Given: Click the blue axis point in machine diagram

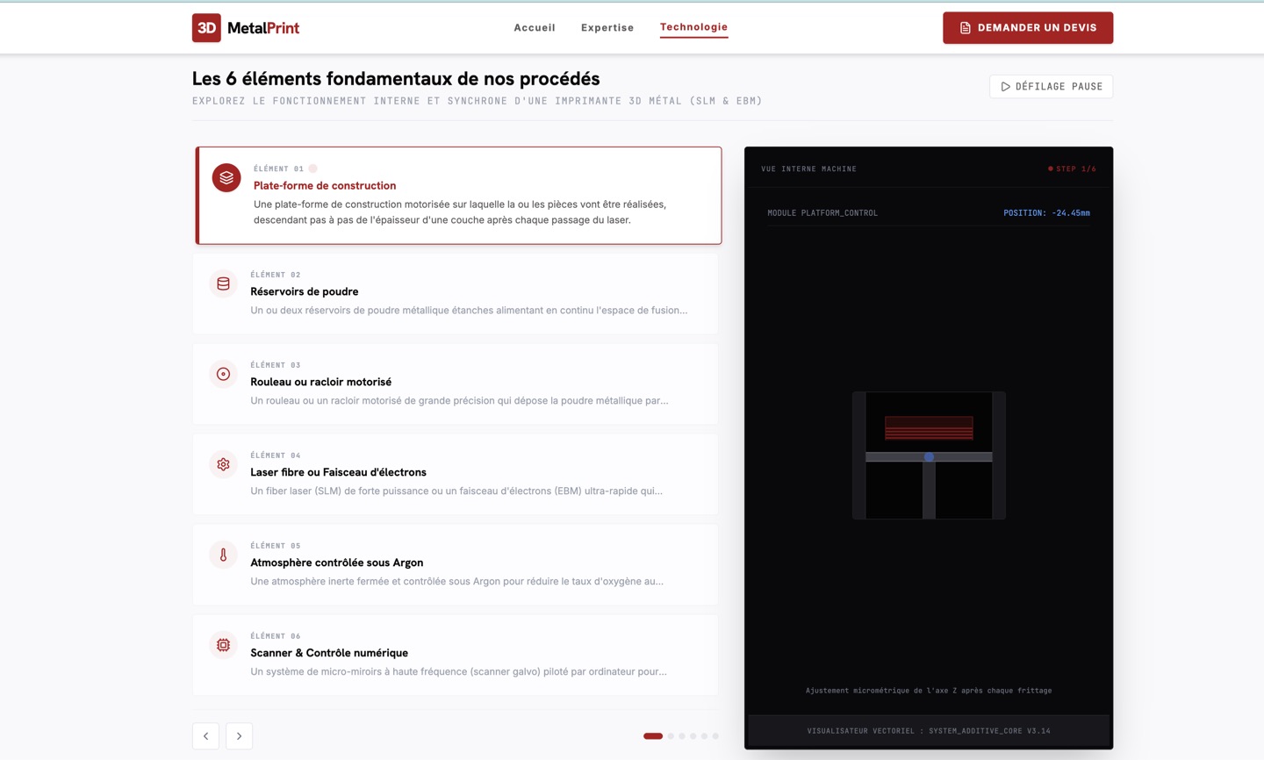Looking at the screenshot, I should pyautogui.click(x=929, y=457).
